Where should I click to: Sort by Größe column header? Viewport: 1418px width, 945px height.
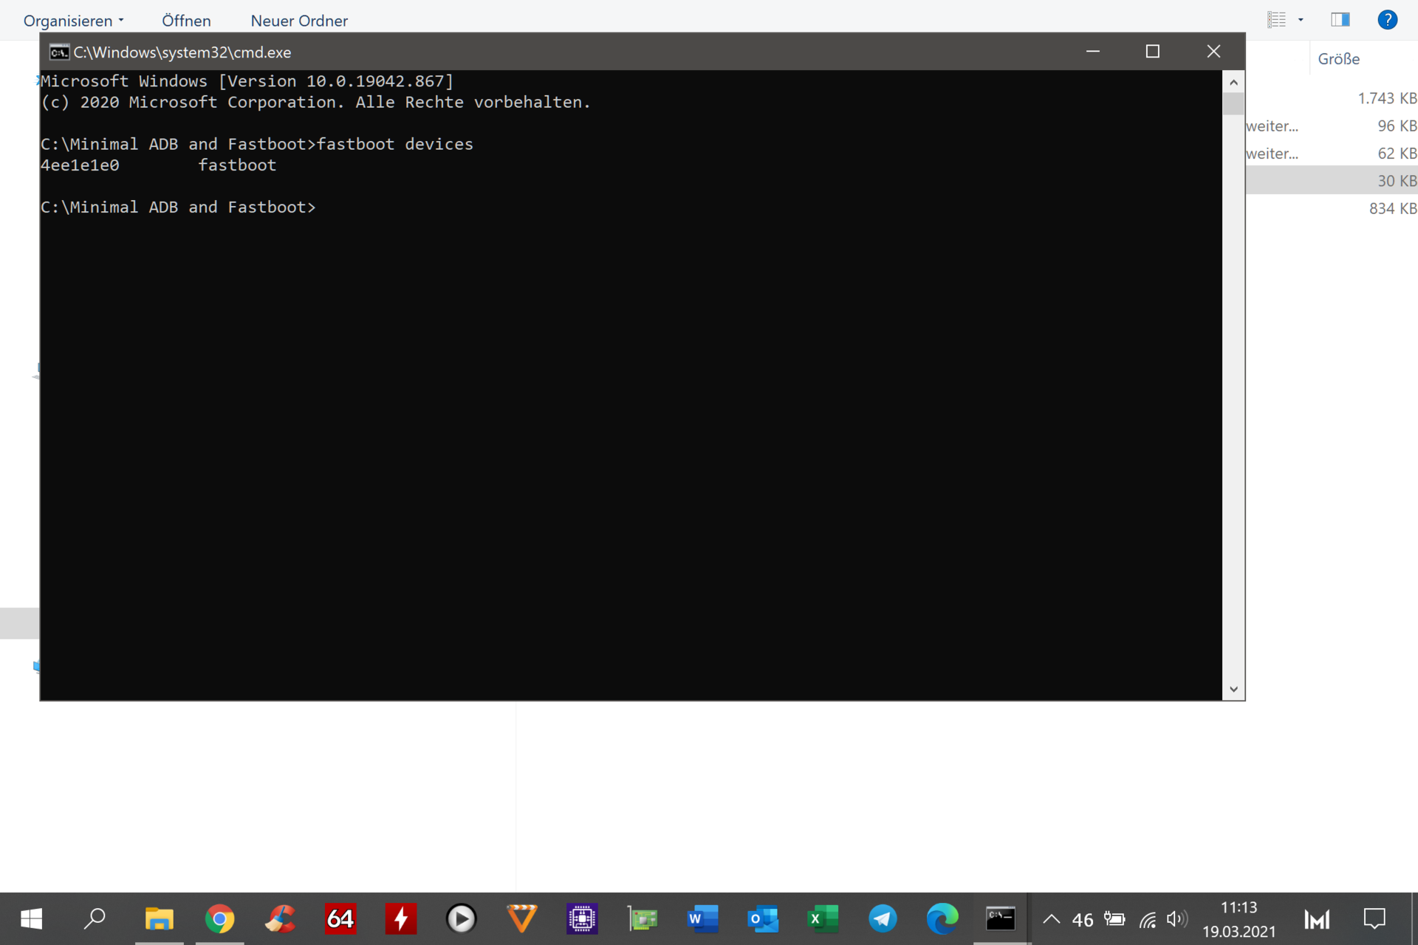pos(1338,59)
